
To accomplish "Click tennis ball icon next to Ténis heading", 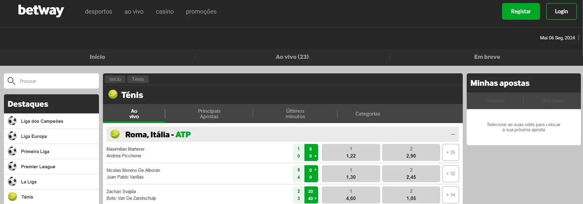I will pyautogui.click(x=113, y=94).
